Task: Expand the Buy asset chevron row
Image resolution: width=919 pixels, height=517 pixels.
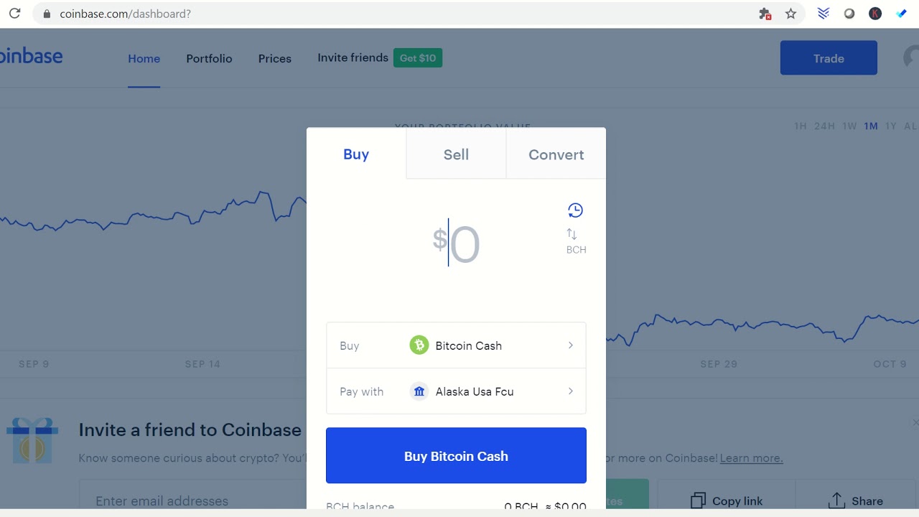Action: pyautogui.click(x=571, y=345)
